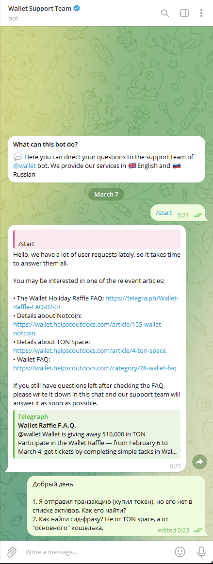Click the Wallet Raffle F.A.Q. preview card
Image resolution: width=213 pixels, height=564 pixels.
pyautogui.click(x=97, y=434)
